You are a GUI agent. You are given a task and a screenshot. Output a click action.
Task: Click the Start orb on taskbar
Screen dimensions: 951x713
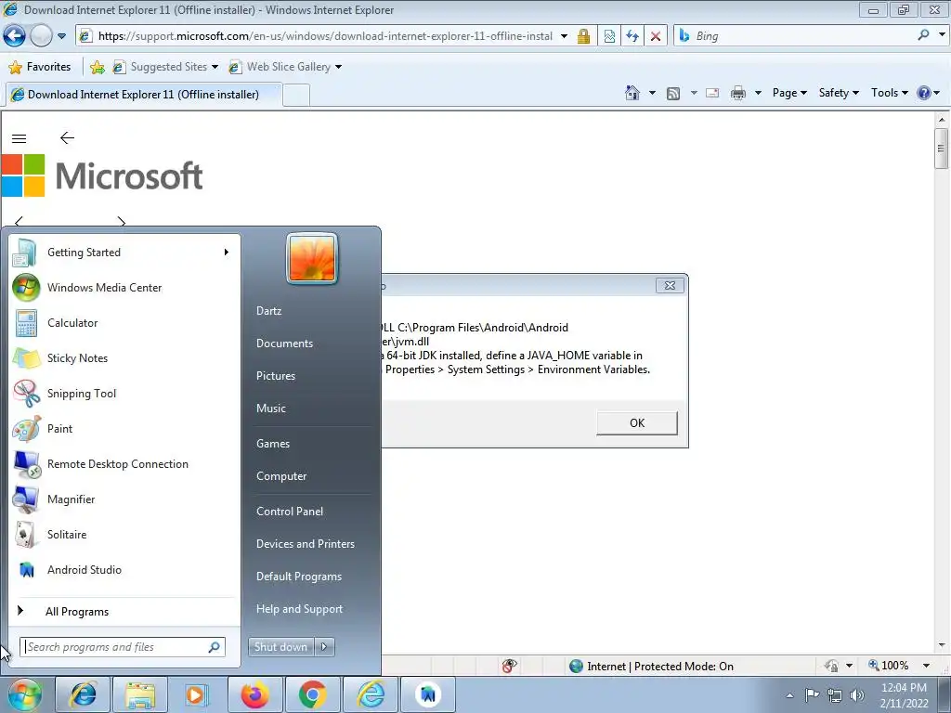pyautogui.click(x=24, y=694)
